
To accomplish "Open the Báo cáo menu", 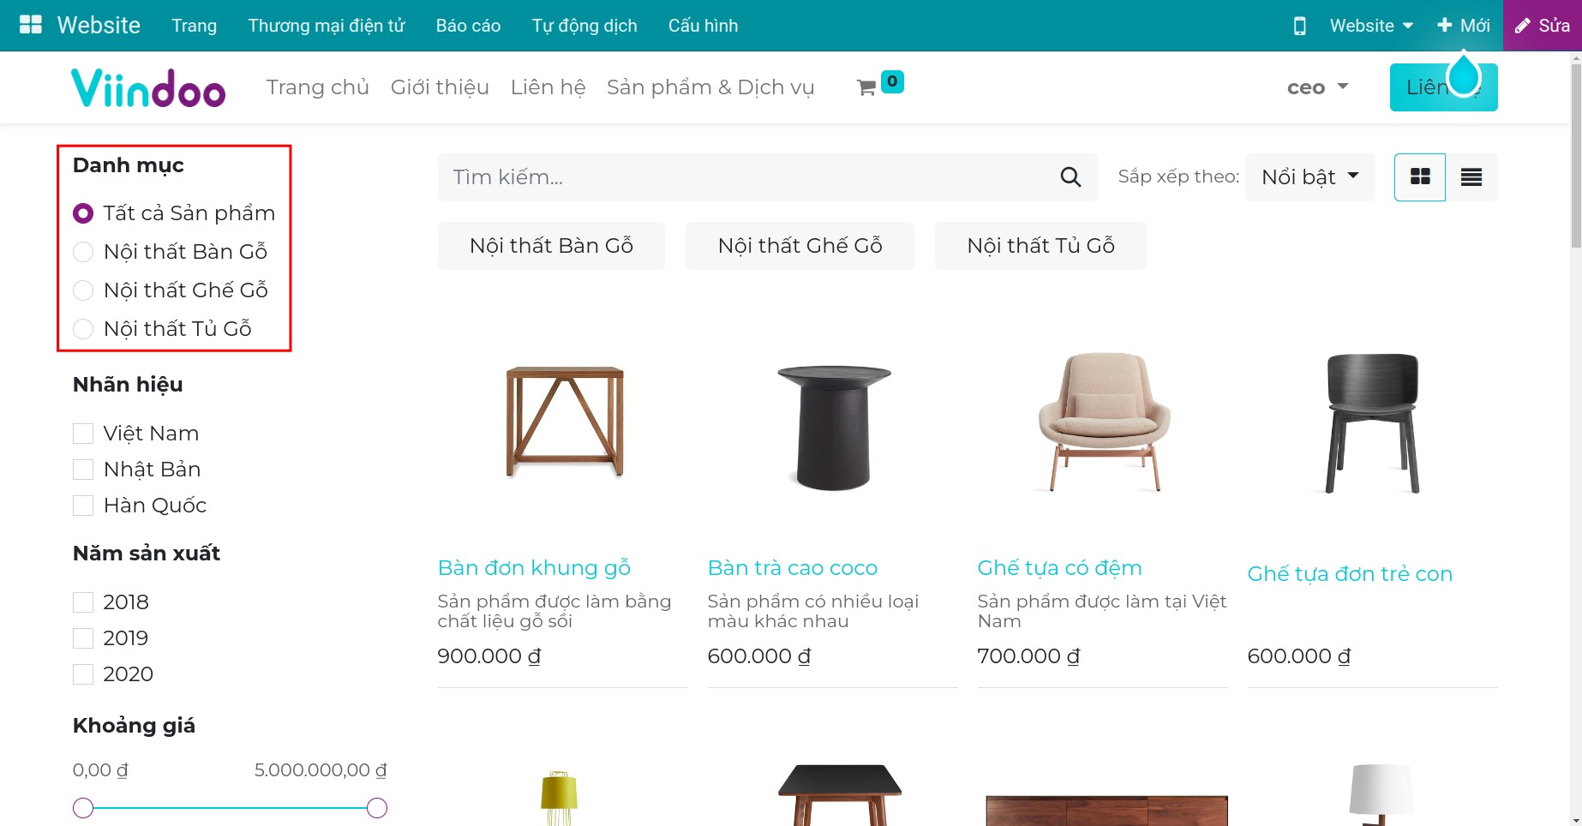I will 468,26.
